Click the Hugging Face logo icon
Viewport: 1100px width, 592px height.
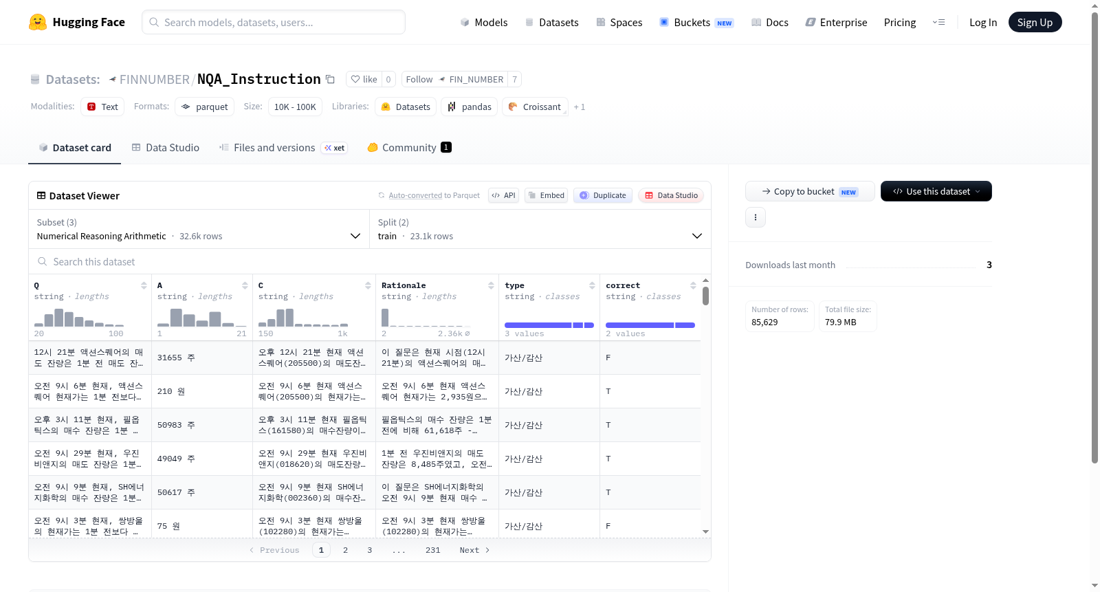38,22
